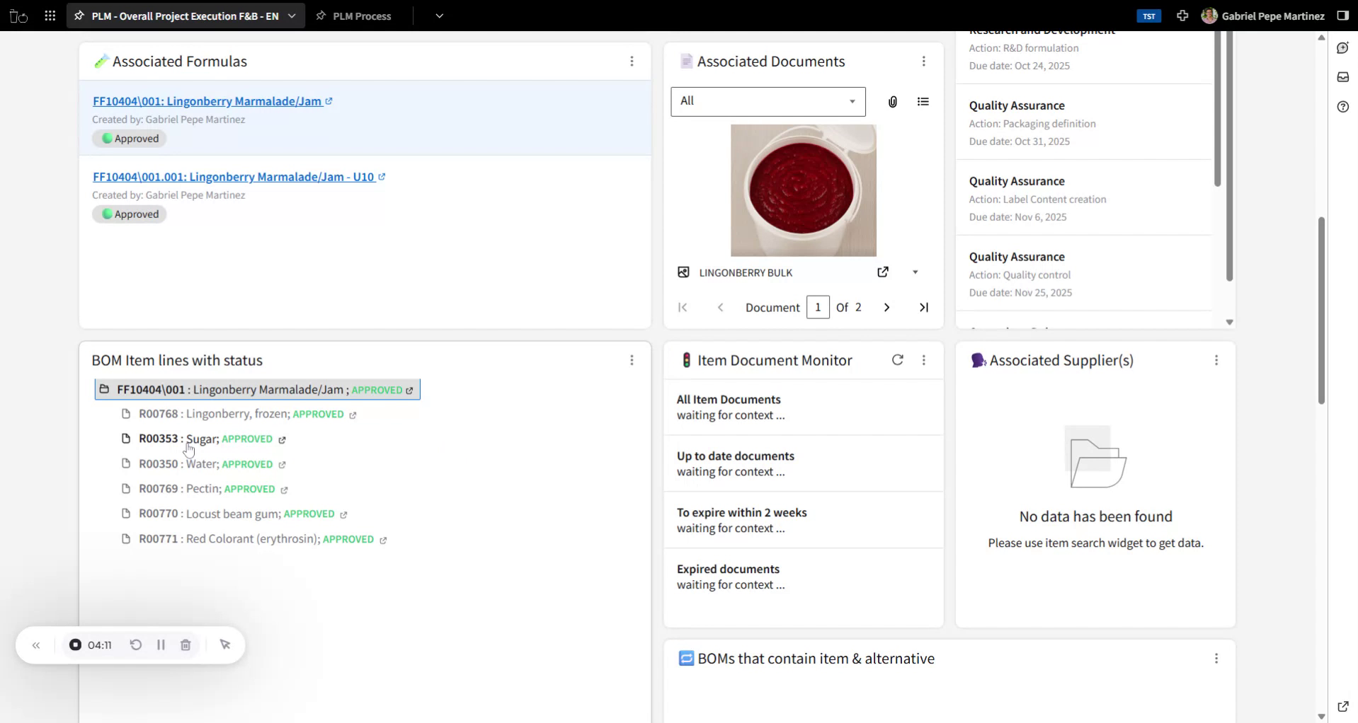Image resolution: width=1358 pixels, height=723 pixels.
Task: Open the help icon in right sidebar
Action: pyautogui.click(x=1342, y=107)
